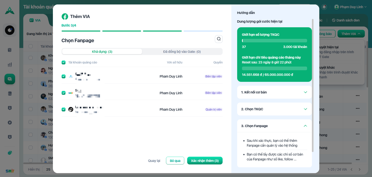Viewport: 372px width, 177px height.
Task: Open the Phạm Duy Linh account menu
Action: [350, 7]
